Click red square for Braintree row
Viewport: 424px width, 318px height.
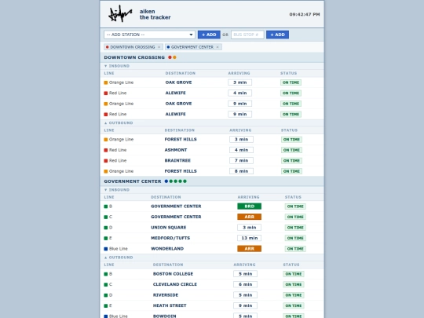tap(106, 161)
